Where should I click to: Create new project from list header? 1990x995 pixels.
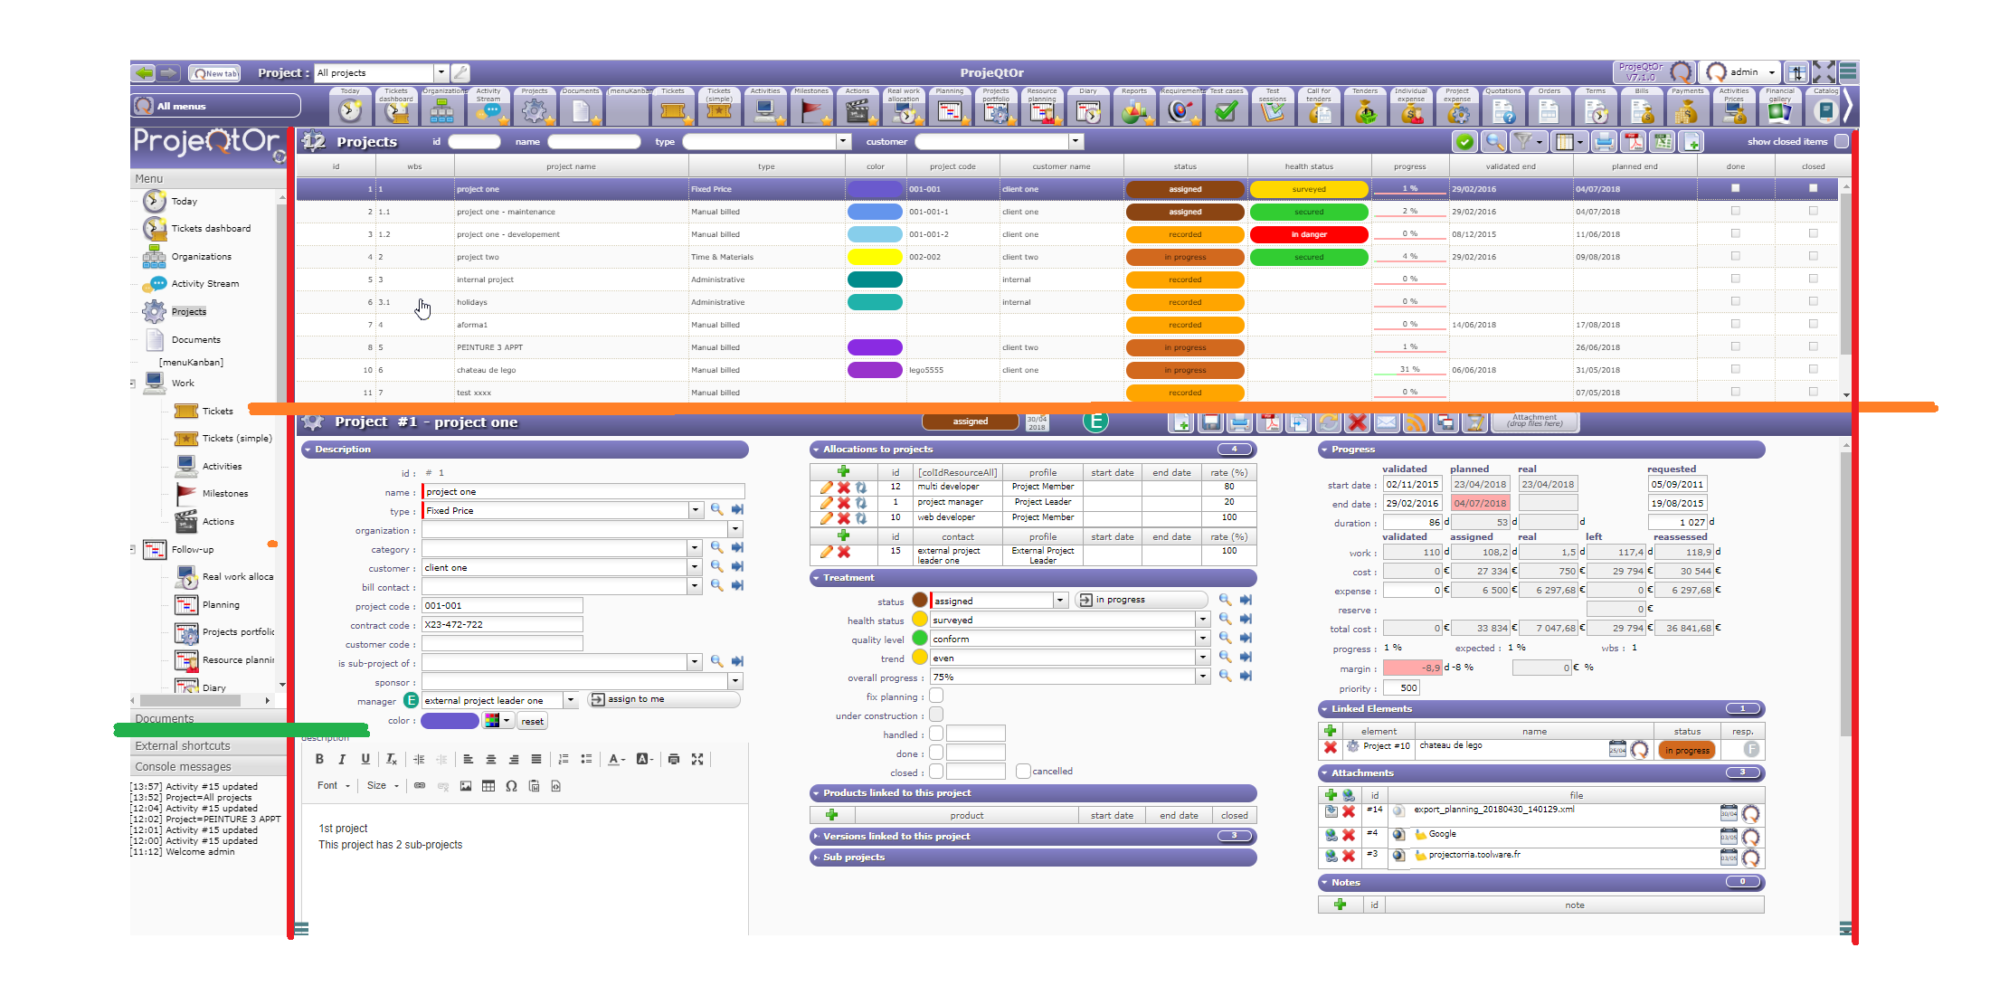(x=1691, y=142)
